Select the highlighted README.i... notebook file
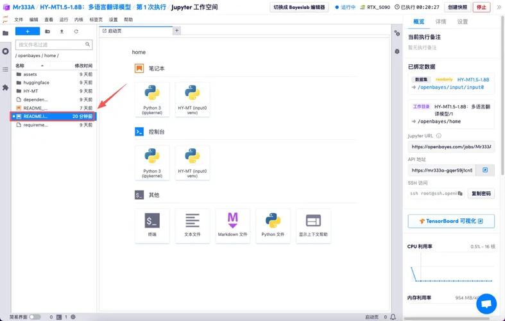Viewport: 505px width, 321px height. click(54, 116)
